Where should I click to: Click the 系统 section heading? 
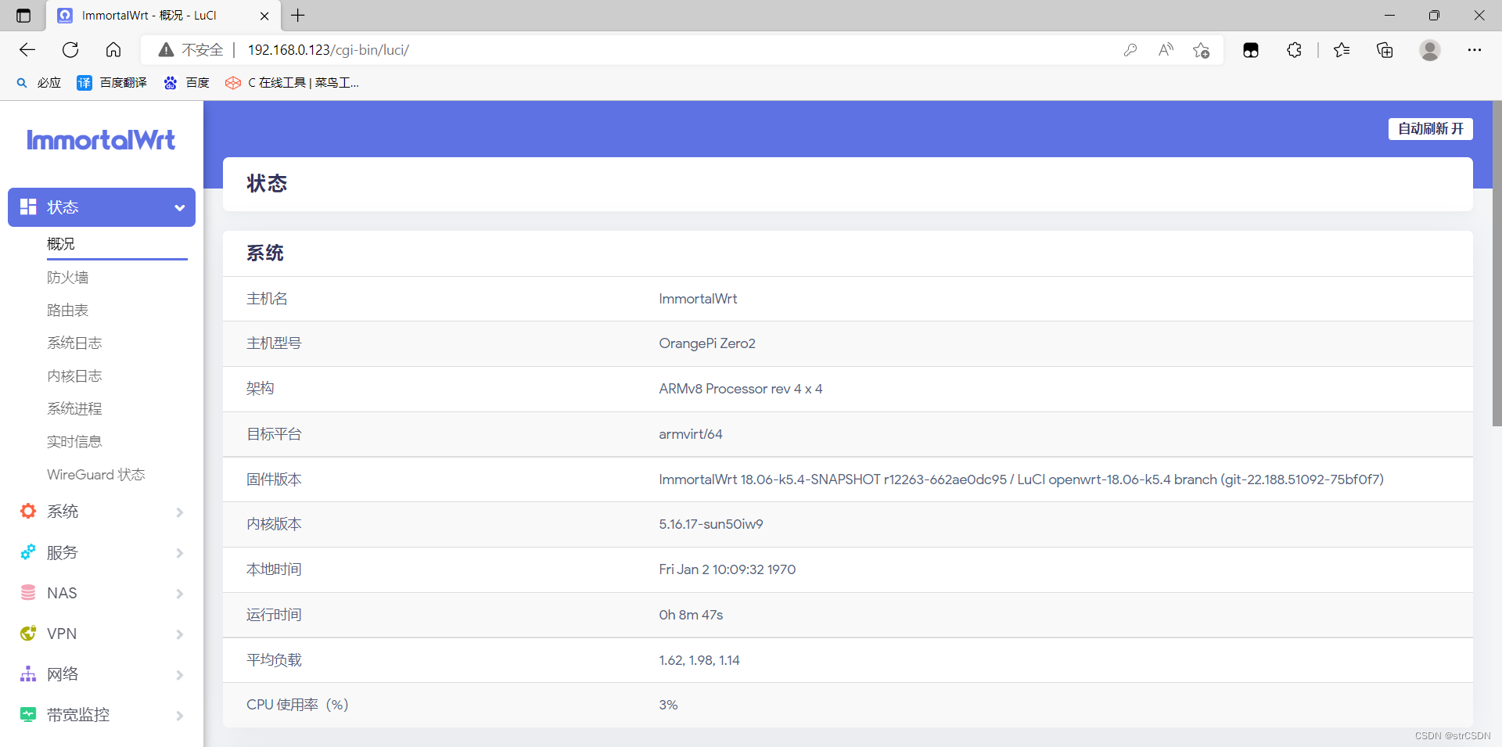coord(265,253)
